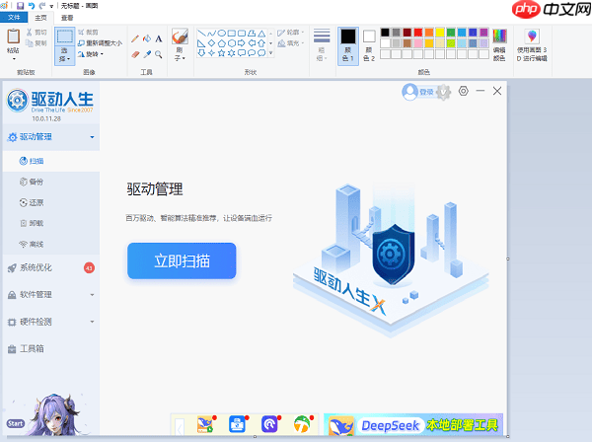Select the Text tool
Screen dimensions: 592x442
[x=159, y=38]
